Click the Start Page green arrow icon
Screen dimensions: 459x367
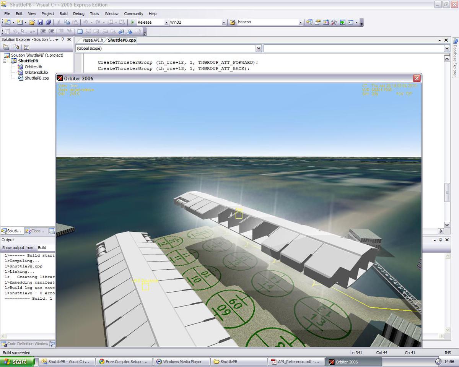pyautogui.click(x=342, y=22)
